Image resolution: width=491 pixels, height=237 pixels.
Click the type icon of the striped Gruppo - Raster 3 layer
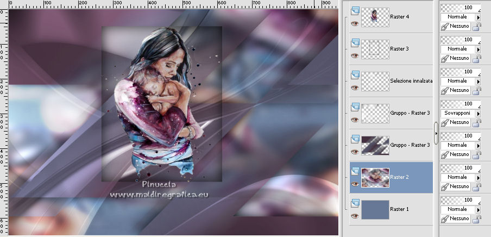click(355, 139)
